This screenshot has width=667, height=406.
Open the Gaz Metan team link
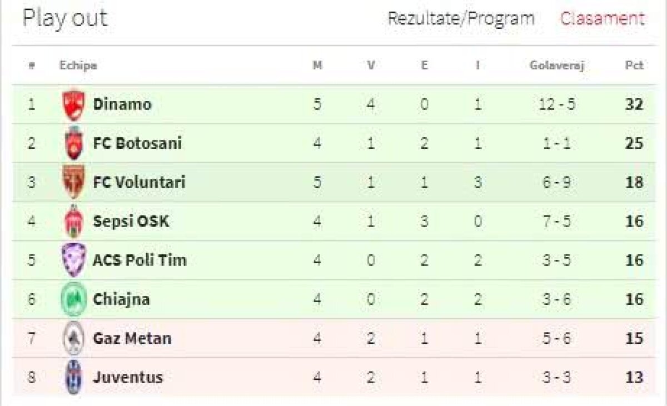coord(132,338)
